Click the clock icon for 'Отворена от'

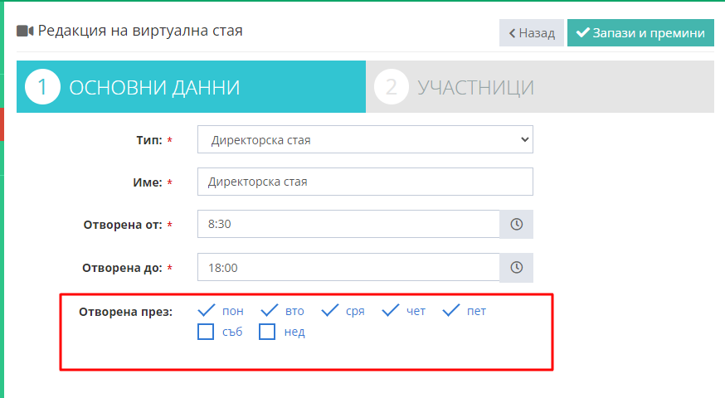[x=517, y=224]
